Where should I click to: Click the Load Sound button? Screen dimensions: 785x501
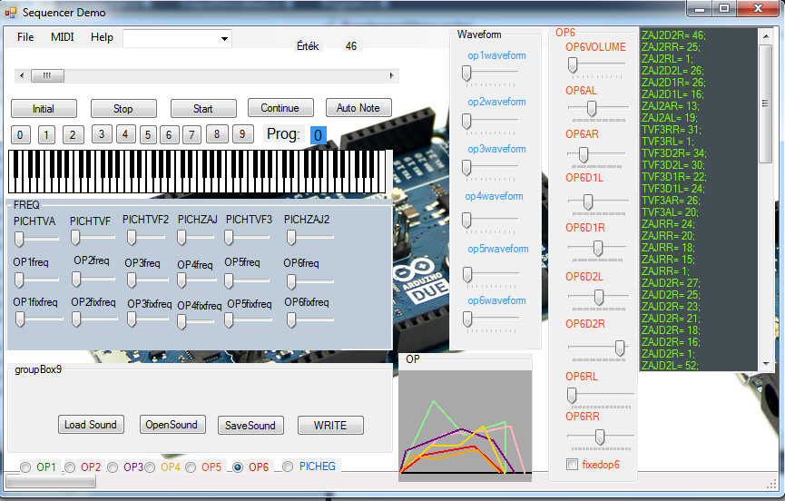(91, 425)
